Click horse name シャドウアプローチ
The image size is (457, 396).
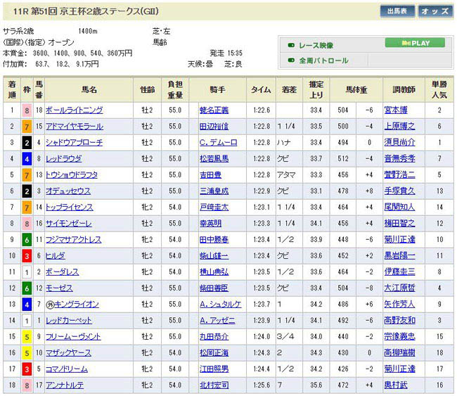coord(74,143)
